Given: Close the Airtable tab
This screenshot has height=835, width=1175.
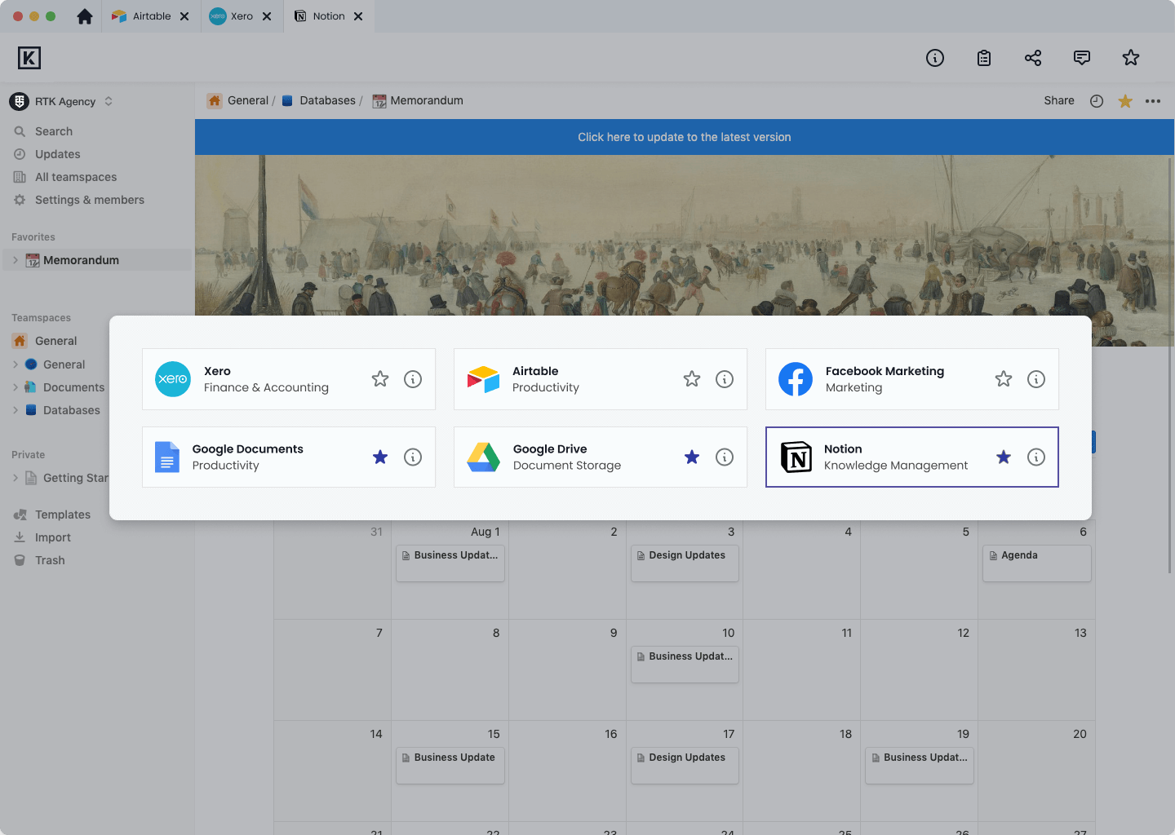Looking at the screenshot, I should [184, 16].
